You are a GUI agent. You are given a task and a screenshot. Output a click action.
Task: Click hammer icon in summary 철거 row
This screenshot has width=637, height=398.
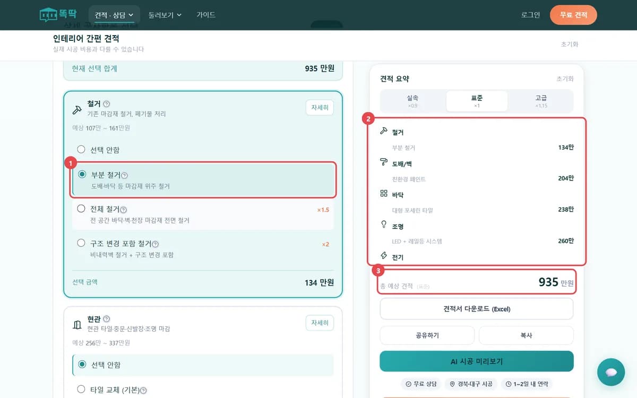pos(384,131)
